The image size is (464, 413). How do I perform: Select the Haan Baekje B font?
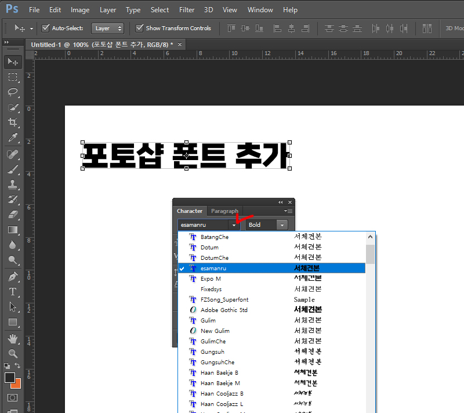tap(222, 372)
